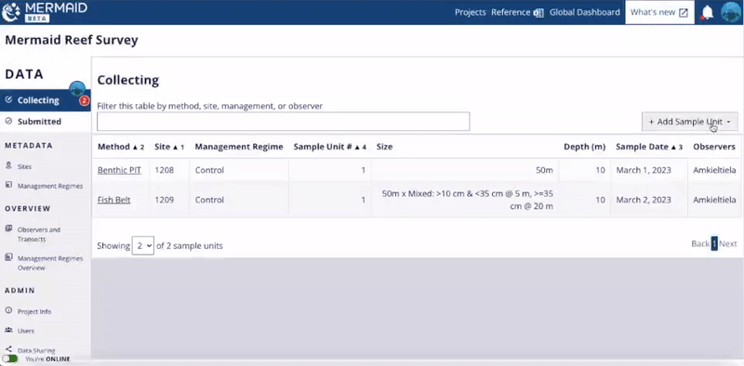Viewport: 744px width, 366px height.
Task: Open the notifications bell icon
Action: pos(707,12)
